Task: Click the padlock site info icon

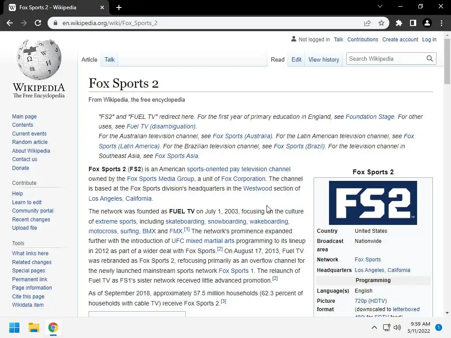Action: [55, 23]
